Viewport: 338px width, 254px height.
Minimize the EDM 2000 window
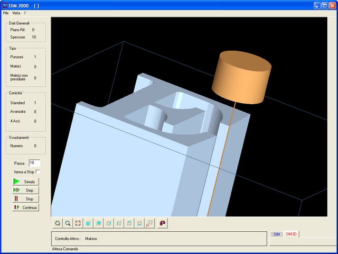(x=317, y=6)
